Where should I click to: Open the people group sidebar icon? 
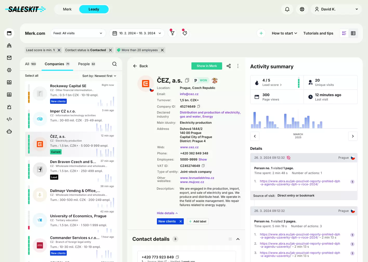9,46
